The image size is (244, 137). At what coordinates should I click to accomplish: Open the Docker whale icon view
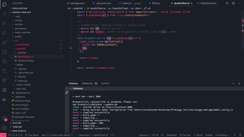coord(4,99)
